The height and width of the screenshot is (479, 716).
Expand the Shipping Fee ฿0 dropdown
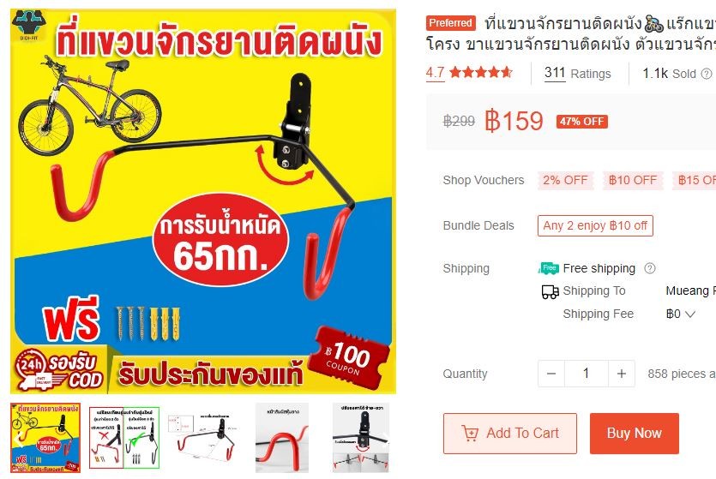680,314
